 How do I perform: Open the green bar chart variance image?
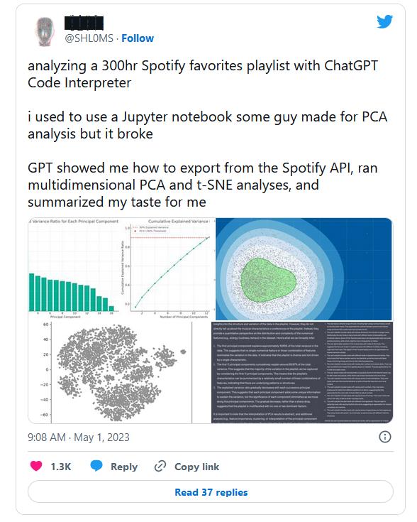point(74,267)
